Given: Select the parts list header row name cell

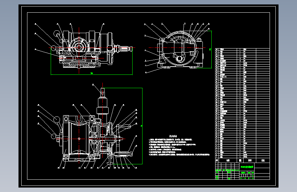Looking at the screenshot, I should pyautogui.click(x=228, y=161).
